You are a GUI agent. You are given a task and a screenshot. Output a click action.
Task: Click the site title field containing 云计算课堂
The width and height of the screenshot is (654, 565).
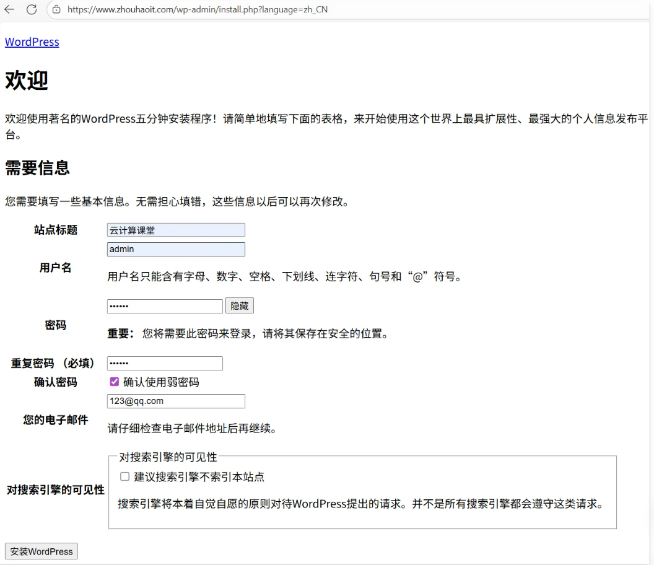tap(176, 230)
